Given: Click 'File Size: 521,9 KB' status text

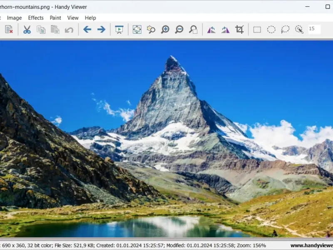Looking at the screenshot, I should 74,245.
